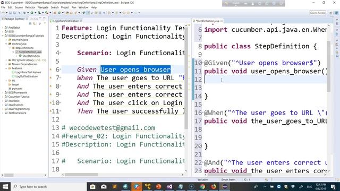Open Chrome from the taskbar
Screen dimensions: 340x191
[x=202, y=186]
